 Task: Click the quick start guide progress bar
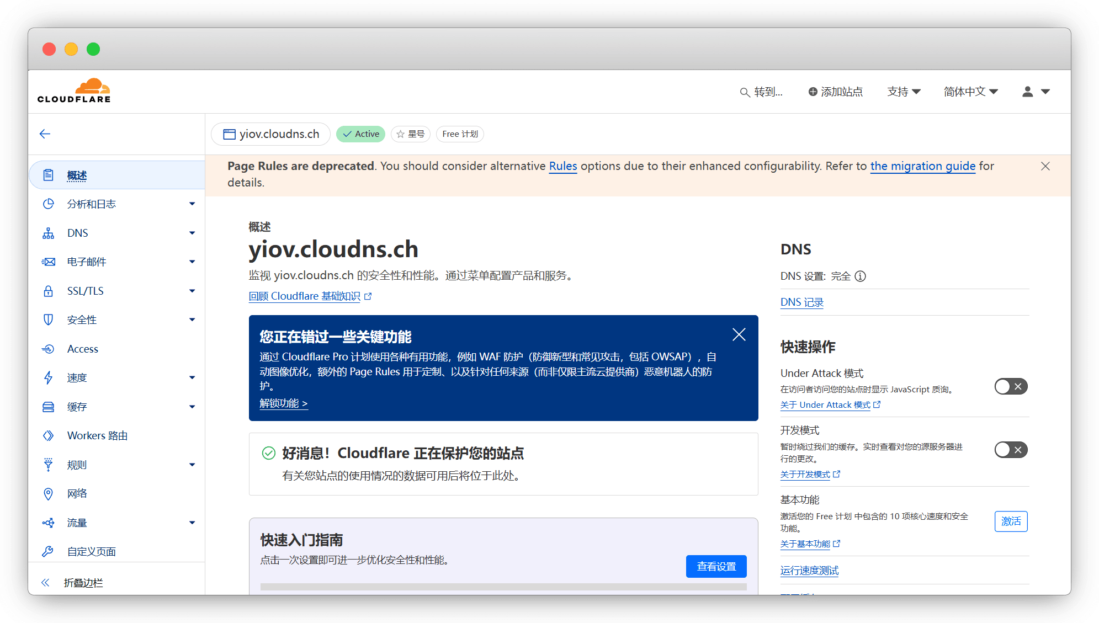[x=503, y=587]
